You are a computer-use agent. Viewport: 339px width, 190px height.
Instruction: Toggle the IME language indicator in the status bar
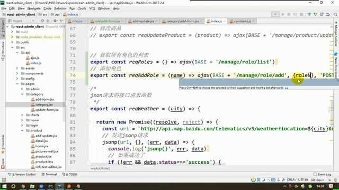click(258, 180)
